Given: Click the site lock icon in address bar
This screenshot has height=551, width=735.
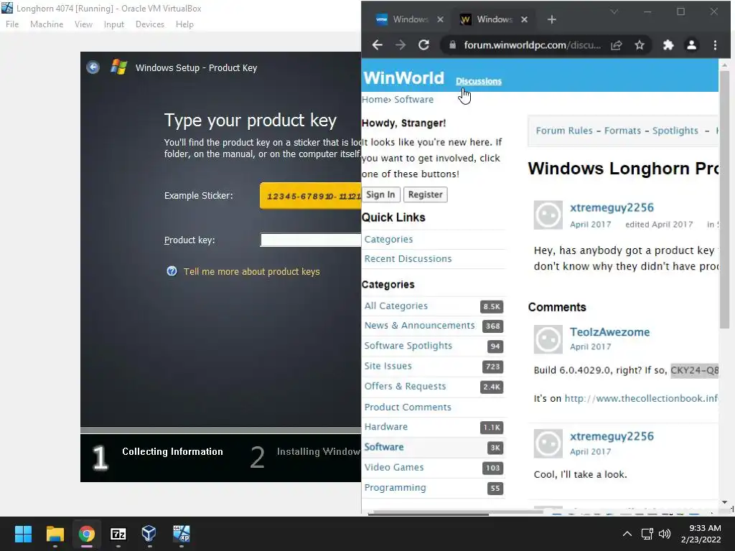Looking at the screenshot, I should [x=452, y=45].
